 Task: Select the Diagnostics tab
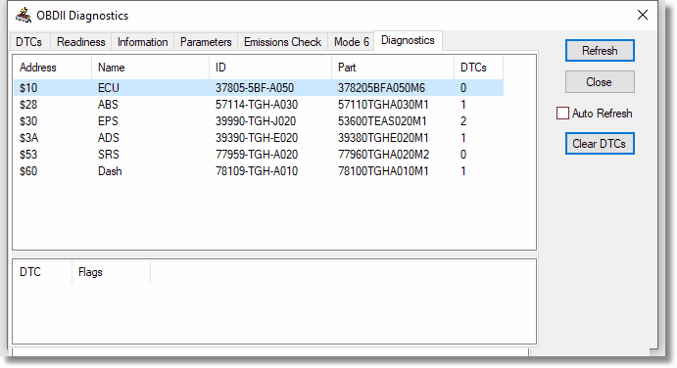tap(408, 40)
